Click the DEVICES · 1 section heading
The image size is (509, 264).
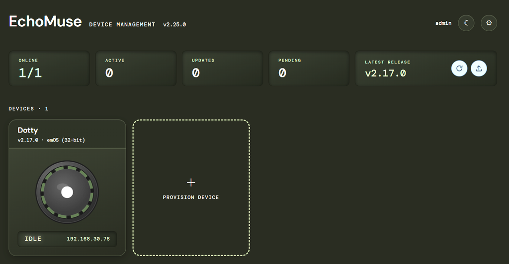coord(28,109)
